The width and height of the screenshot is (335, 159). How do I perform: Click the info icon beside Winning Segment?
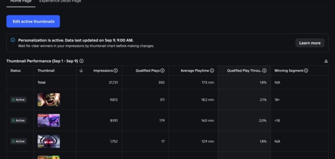coord(306,71)
